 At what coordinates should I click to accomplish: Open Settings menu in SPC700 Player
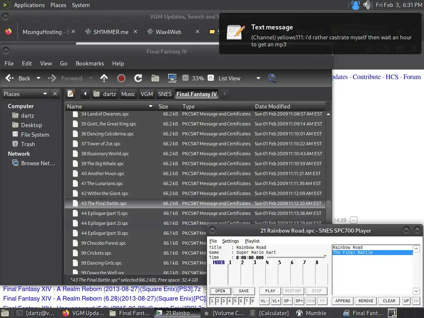[x=230, y=241]
